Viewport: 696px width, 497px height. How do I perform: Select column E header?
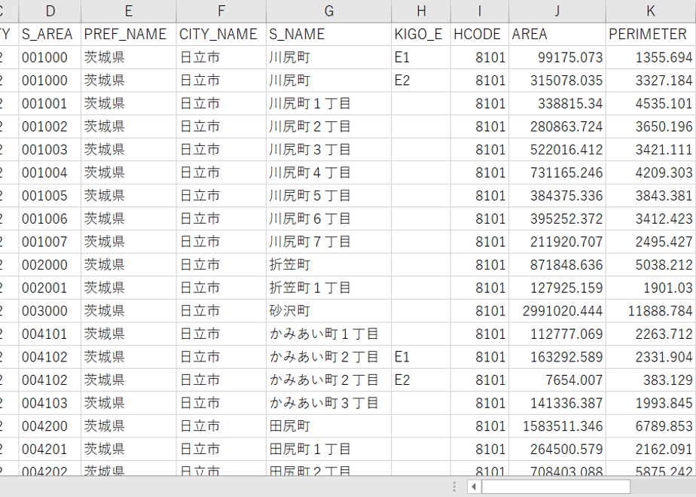(x=129, y=11)
